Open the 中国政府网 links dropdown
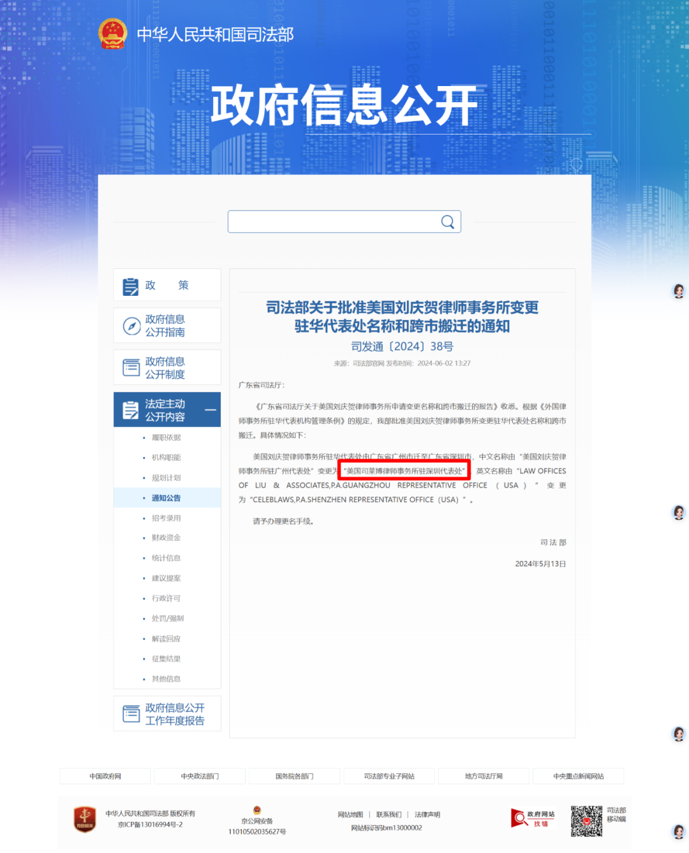The image size is (689, 853). (x=105, y=776)
